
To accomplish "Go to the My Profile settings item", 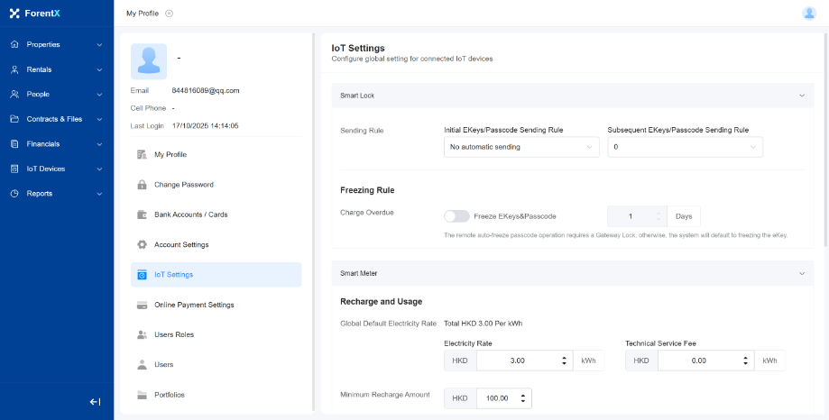I will (170, 155).
